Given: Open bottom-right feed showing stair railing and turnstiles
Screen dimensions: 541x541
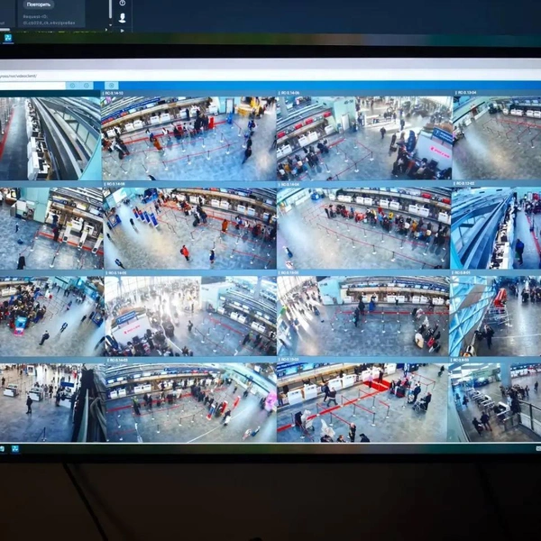Looking at the screenshot, I should click(495, 402).
